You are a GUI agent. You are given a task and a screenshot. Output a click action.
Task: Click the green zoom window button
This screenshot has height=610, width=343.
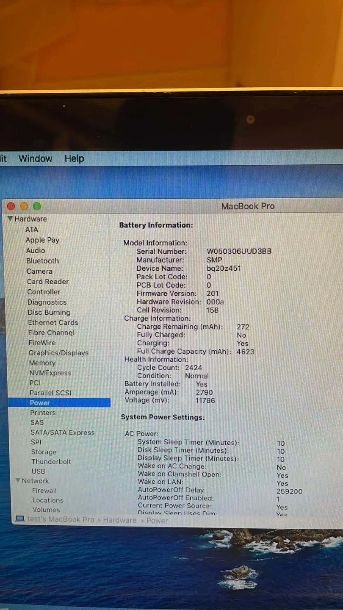pos(37,206)
